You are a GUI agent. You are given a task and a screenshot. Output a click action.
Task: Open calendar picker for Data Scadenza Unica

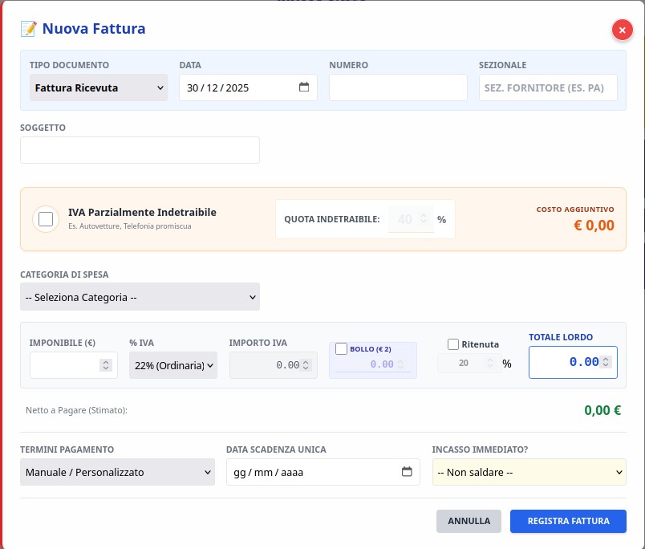click(407, 472)
